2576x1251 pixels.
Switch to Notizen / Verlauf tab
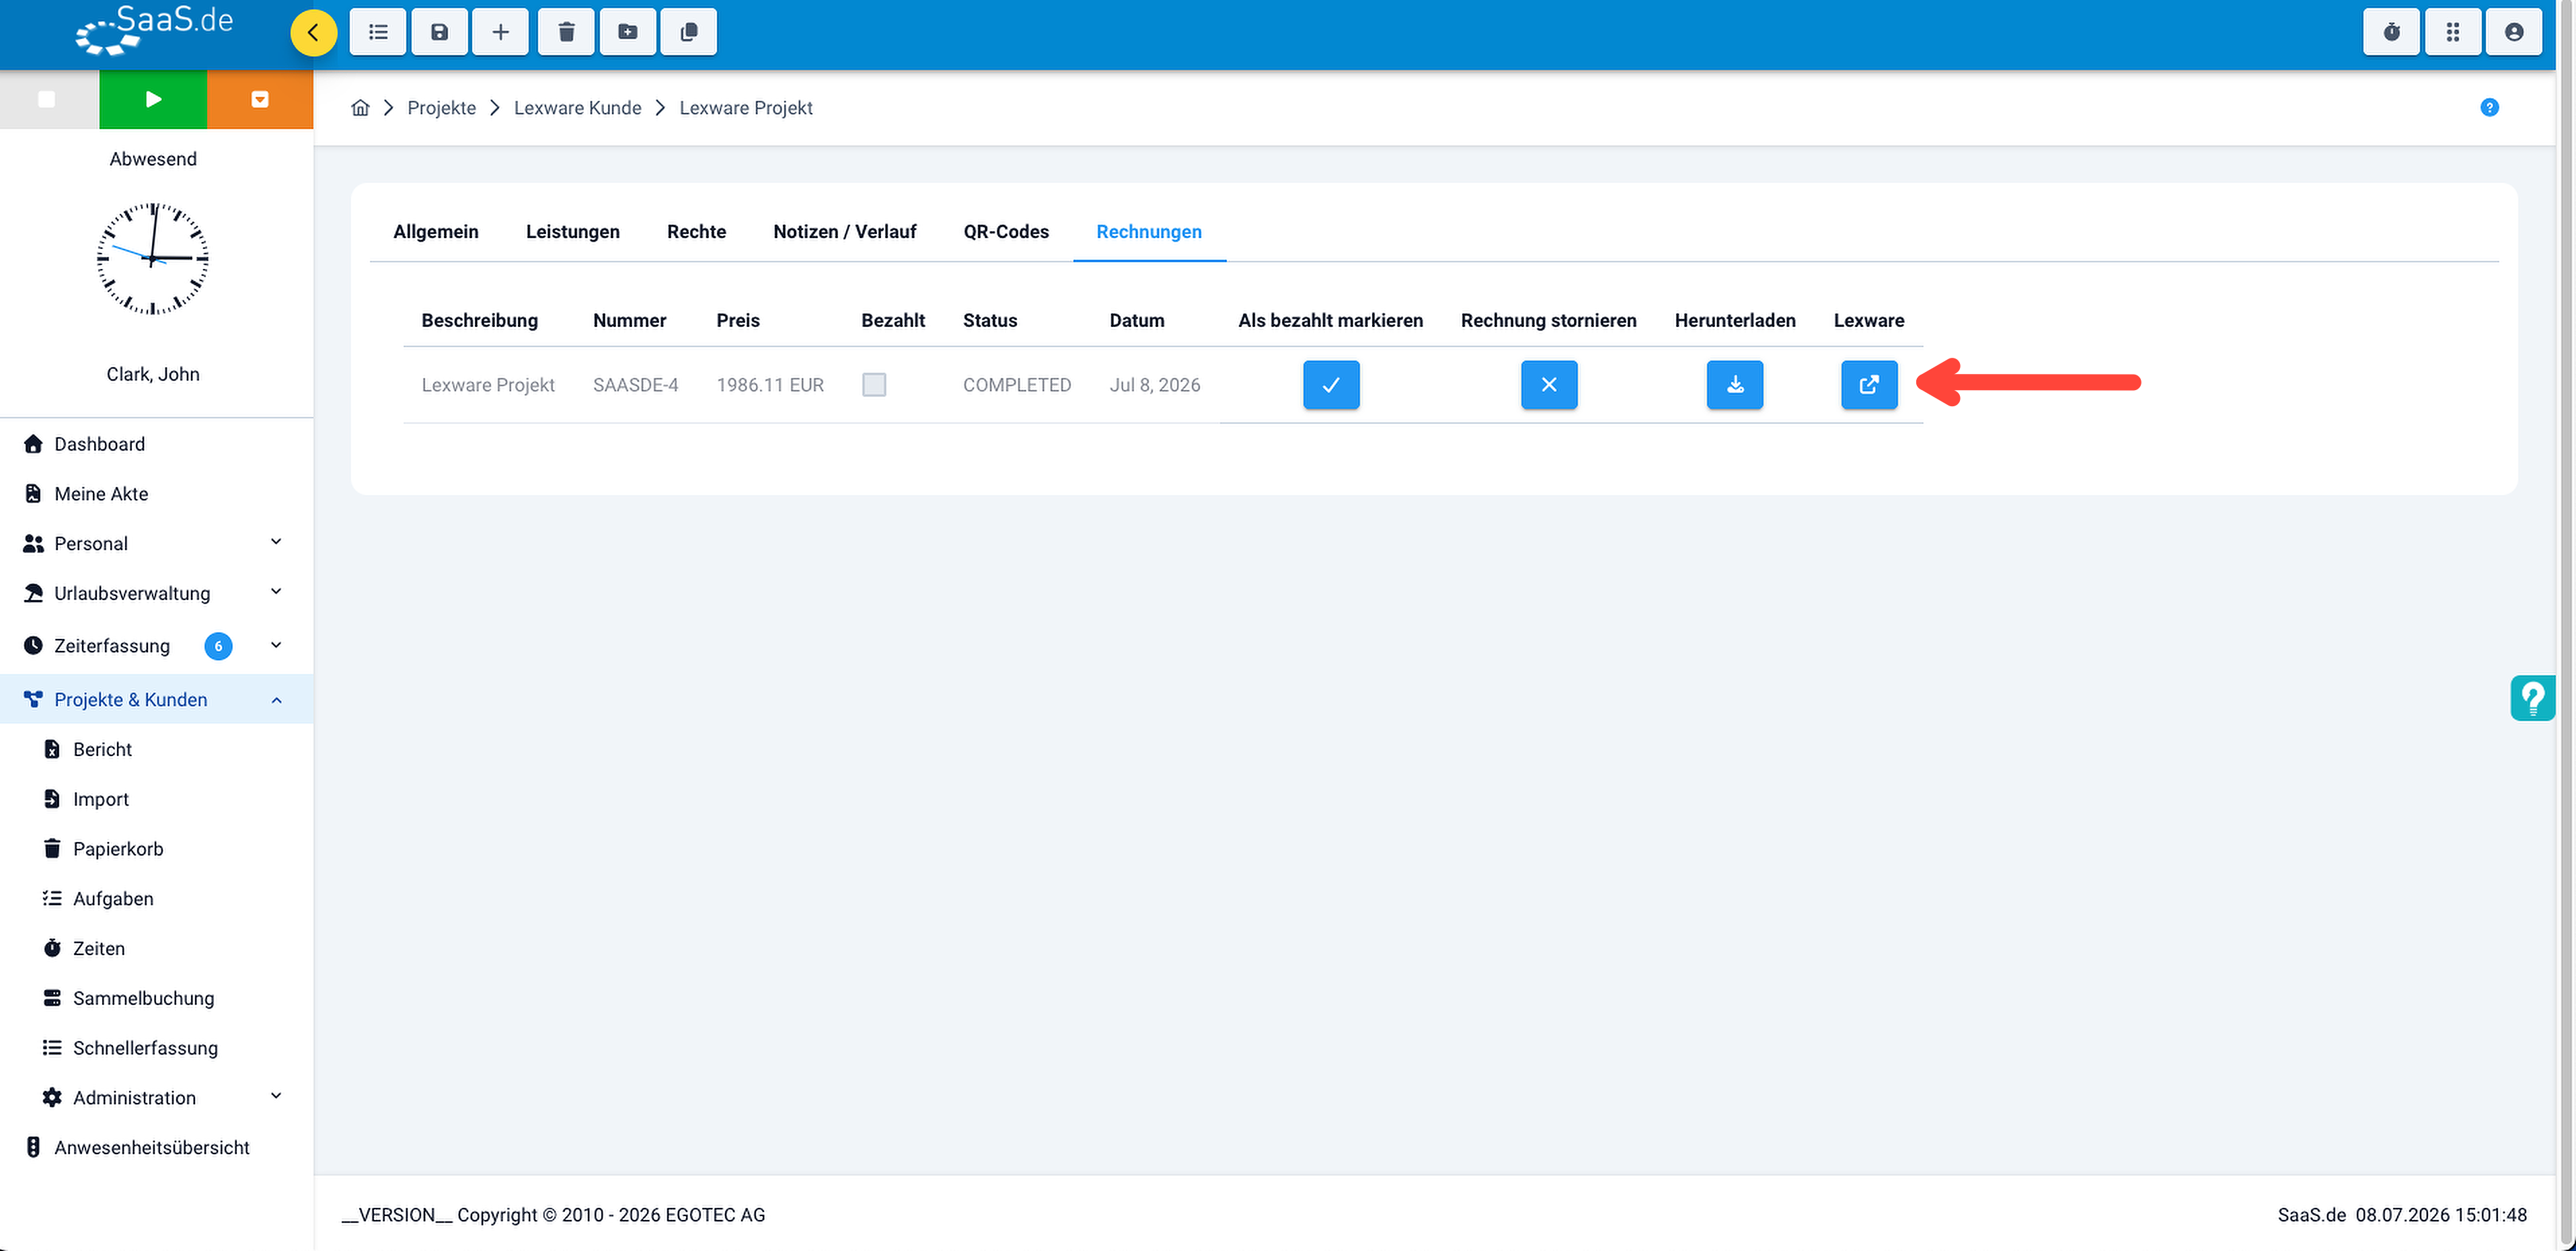point(845,231)
